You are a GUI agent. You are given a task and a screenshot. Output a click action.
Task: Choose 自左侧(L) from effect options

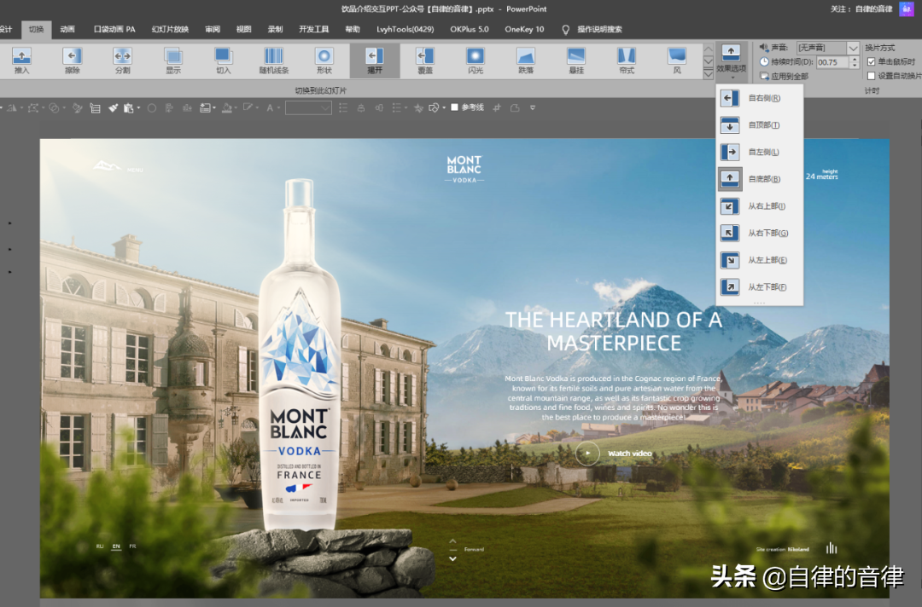point(759,152)
